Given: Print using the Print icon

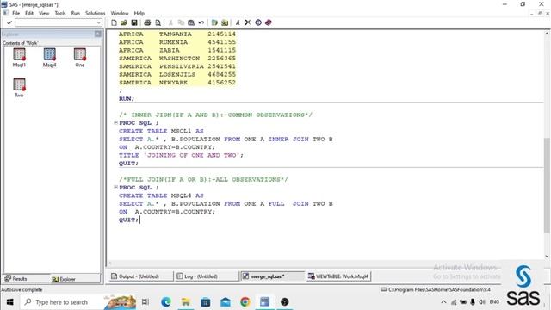Looking at the screenshot, I should coord(147,22).
